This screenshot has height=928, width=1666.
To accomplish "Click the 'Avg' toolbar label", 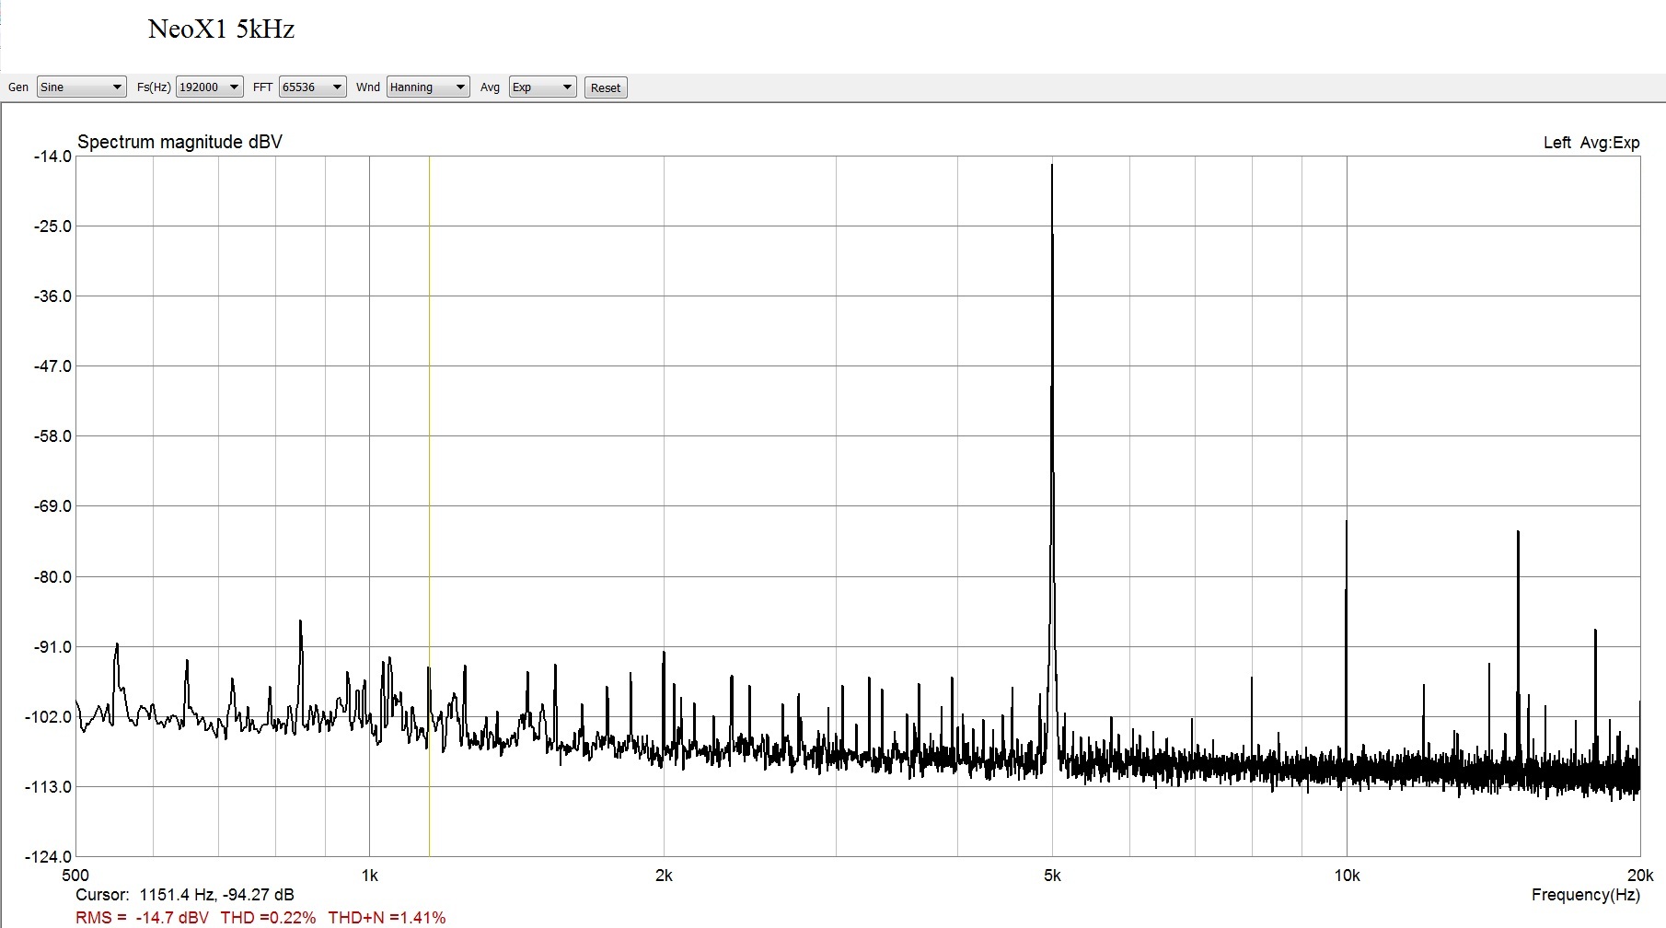I will click(490, 87).
